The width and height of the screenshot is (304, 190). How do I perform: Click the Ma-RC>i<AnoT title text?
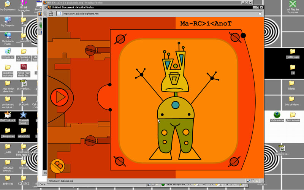pos(206,24)
